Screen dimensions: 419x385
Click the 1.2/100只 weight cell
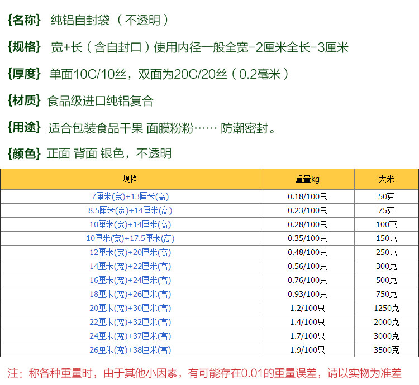[307, 308]
